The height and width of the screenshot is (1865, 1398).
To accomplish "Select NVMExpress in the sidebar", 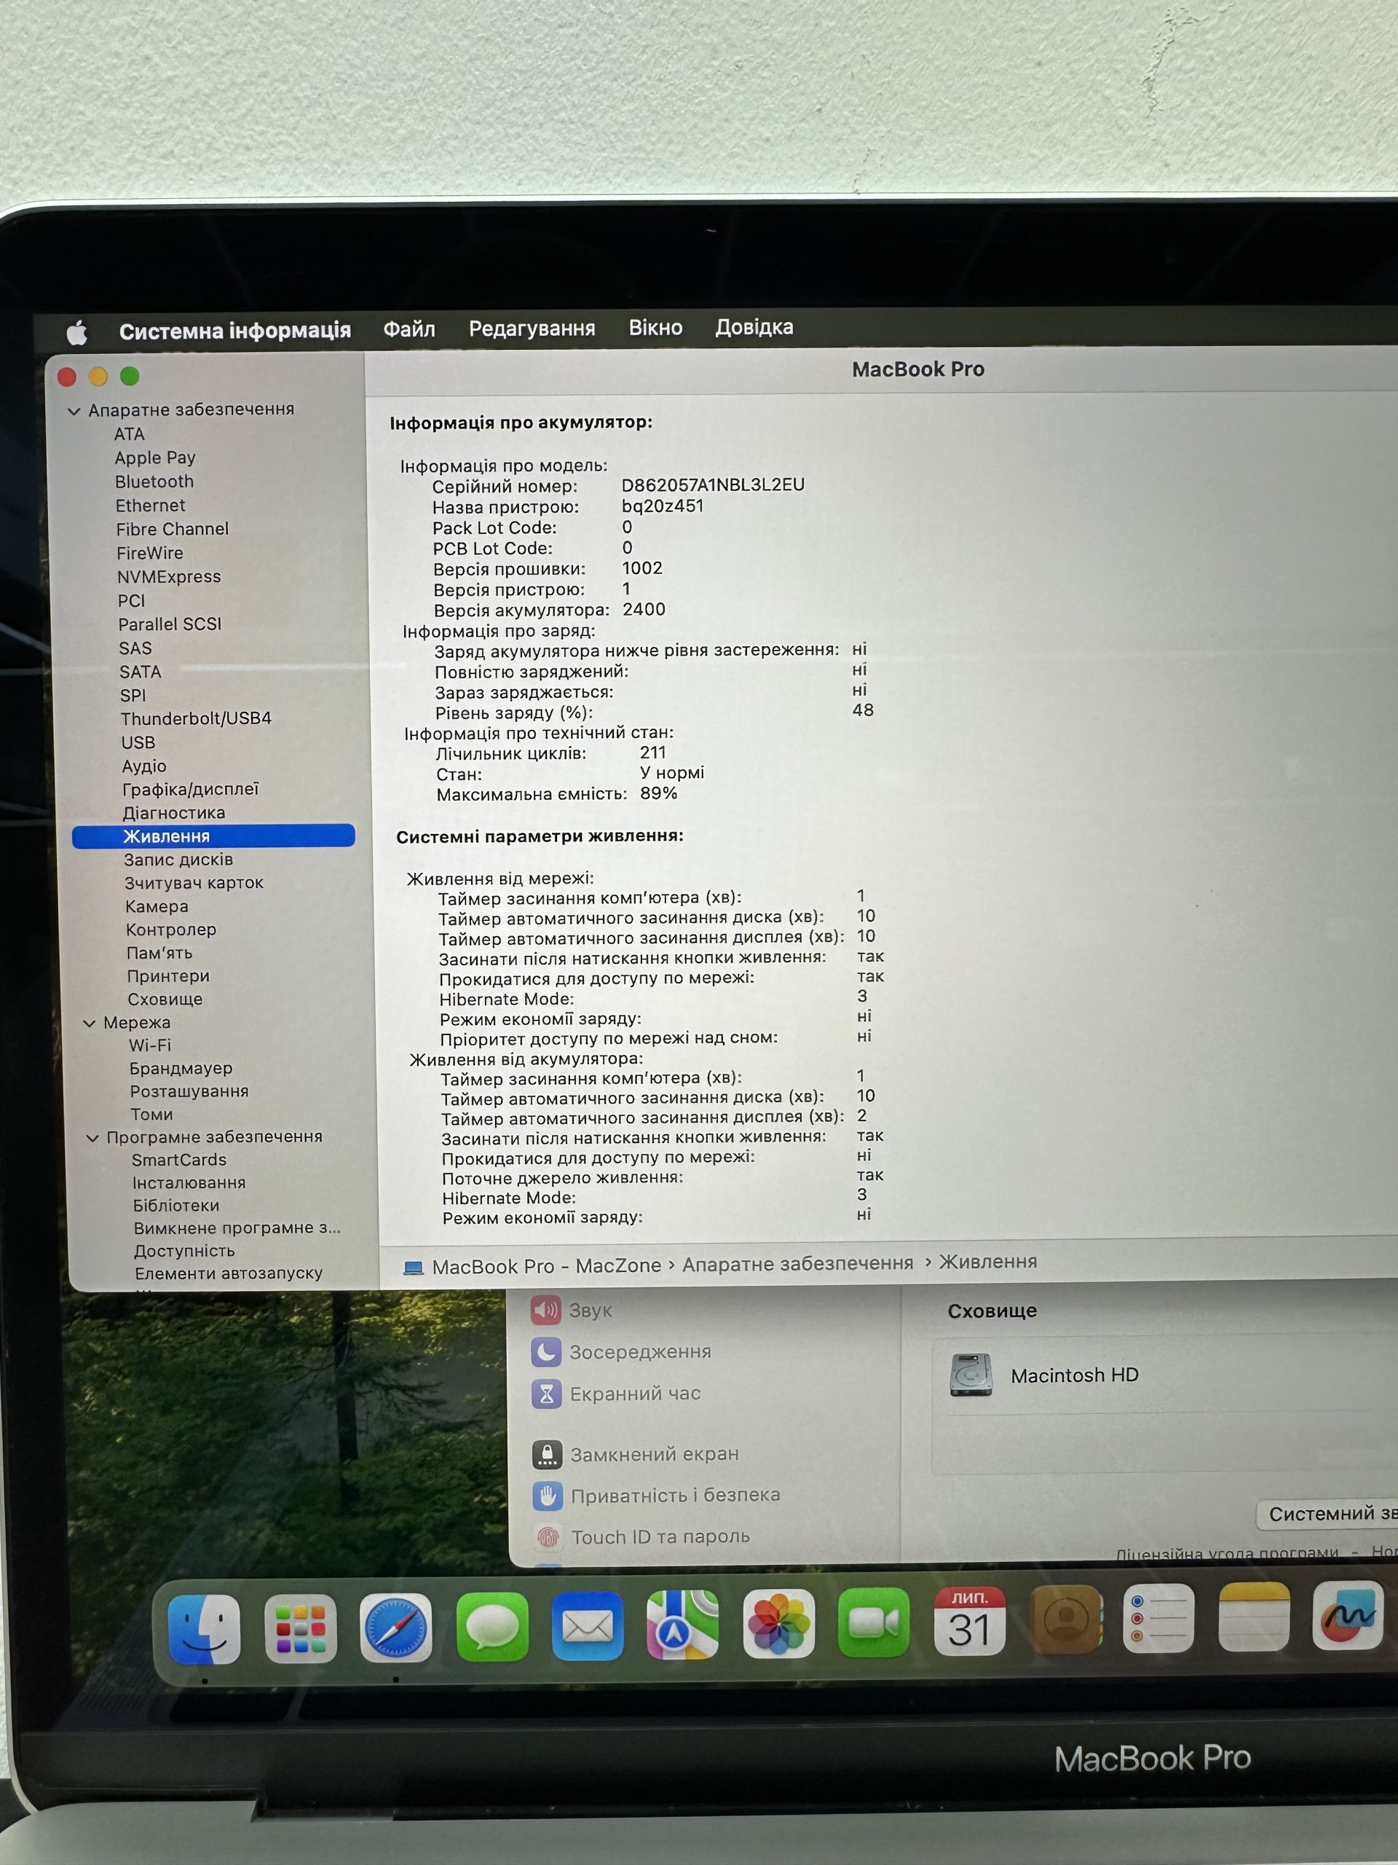I will [168, 577].
